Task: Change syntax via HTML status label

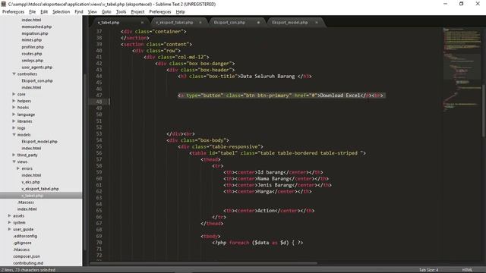Action: point(467,270)
